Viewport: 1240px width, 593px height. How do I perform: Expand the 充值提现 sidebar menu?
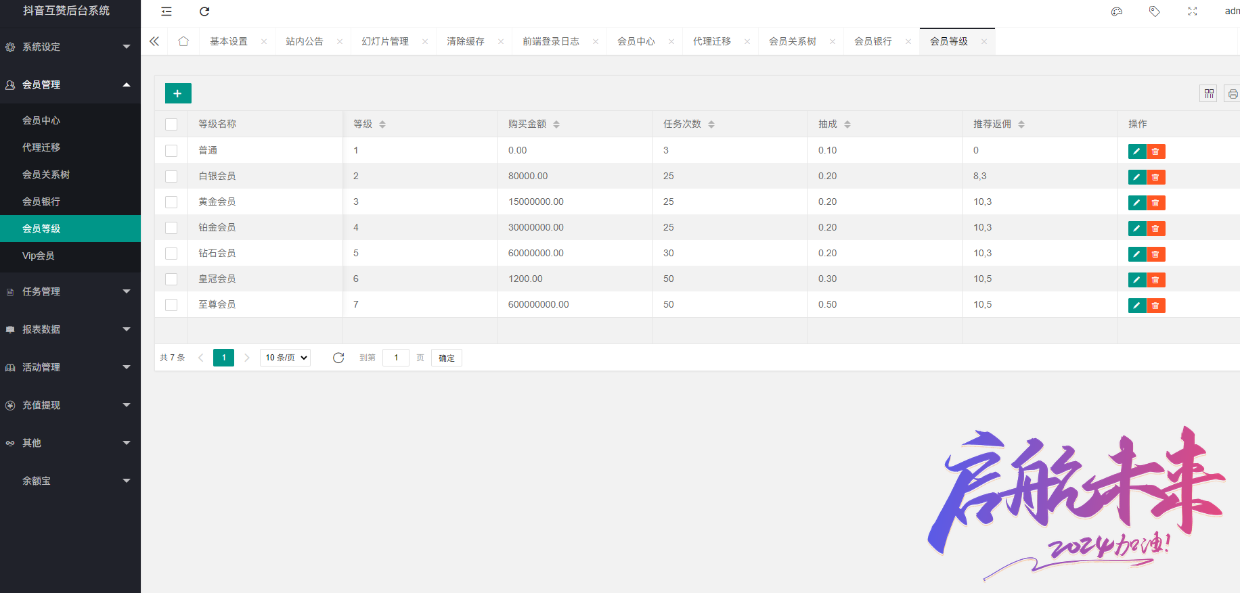point(70,405)
